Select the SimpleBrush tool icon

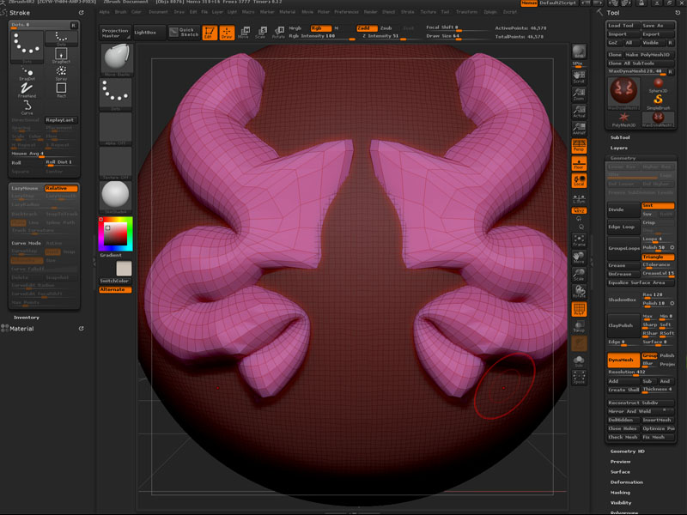pyautogui.click(x=658, y=102)
